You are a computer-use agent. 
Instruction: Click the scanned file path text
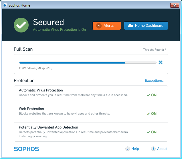coord(36,68)
